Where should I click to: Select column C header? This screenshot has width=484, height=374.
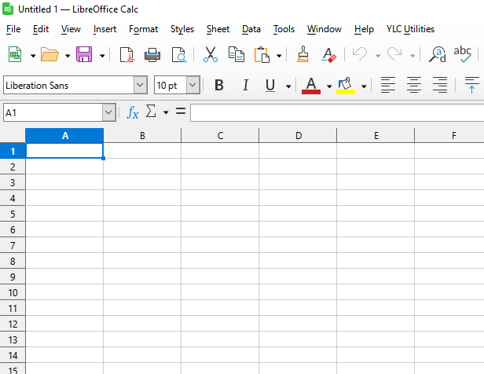coord(220,136)
